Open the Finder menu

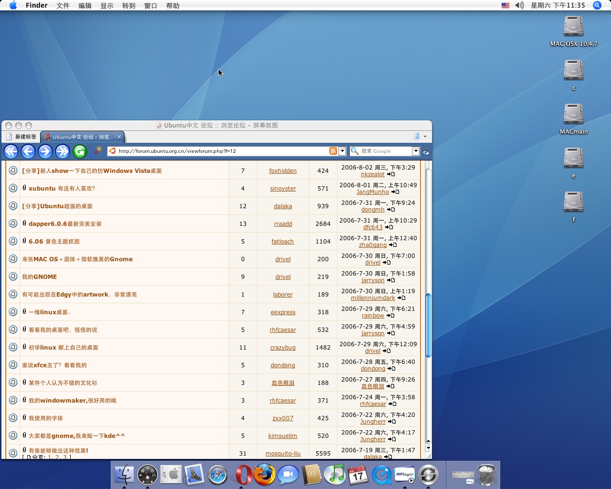click(36, 5)
